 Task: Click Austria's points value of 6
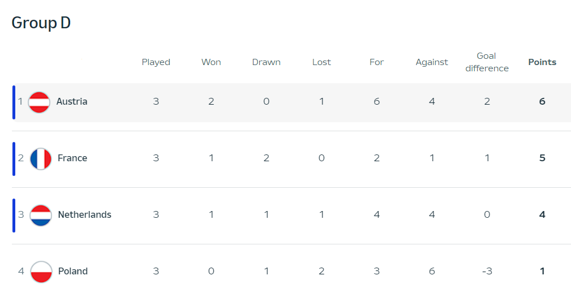coord(542,102)
